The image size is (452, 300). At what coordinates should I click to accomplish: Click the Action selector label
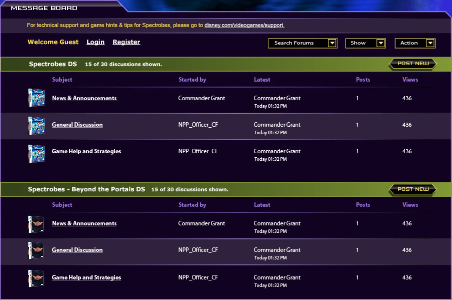[409, 43]
